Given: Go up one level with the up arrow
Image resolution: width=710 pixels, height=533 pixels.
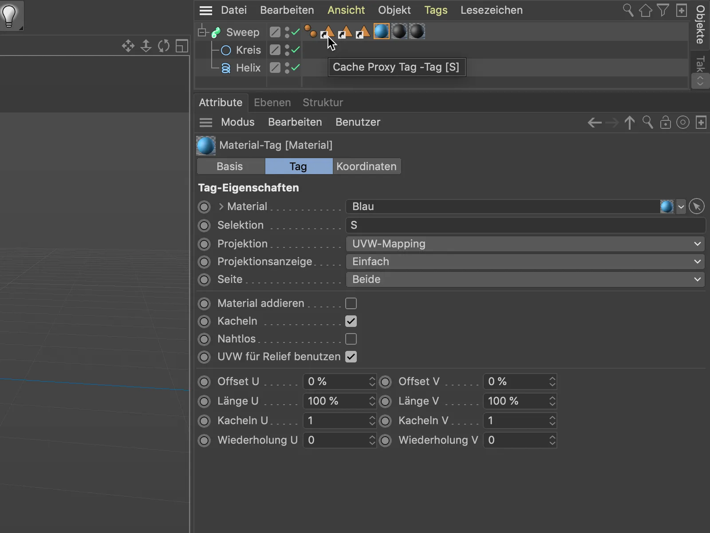Looking at the screenshot, I should [629, 122].
